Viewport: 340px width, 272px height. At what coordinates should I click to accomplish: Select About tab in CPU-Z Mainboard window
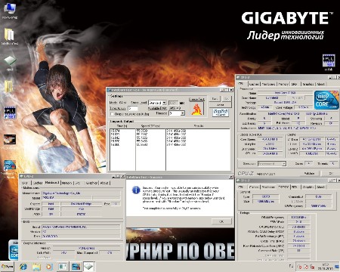coord(104,183)
